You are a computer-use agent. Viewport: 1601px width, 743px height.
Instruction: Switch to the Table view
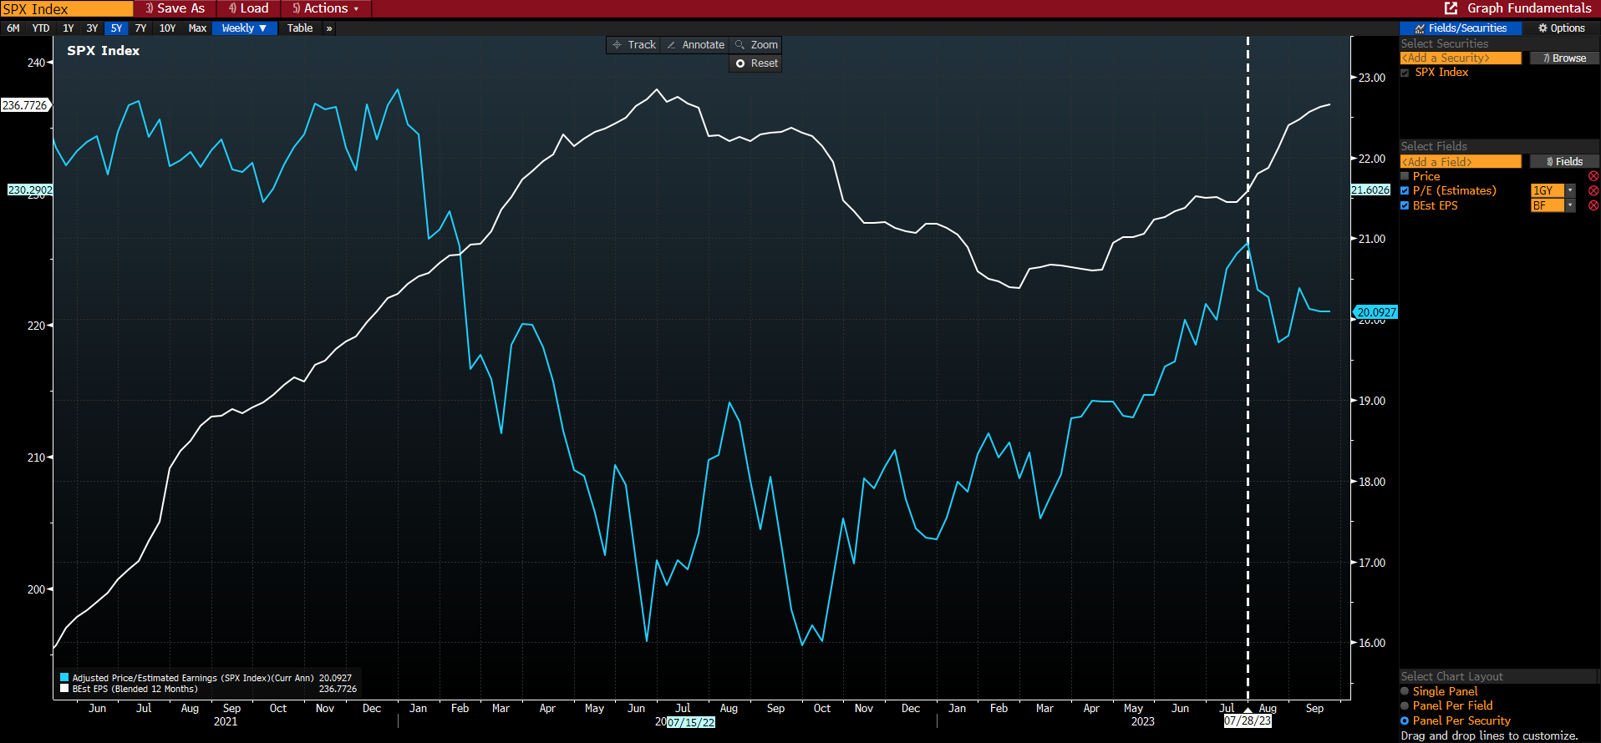pos(300,28)
